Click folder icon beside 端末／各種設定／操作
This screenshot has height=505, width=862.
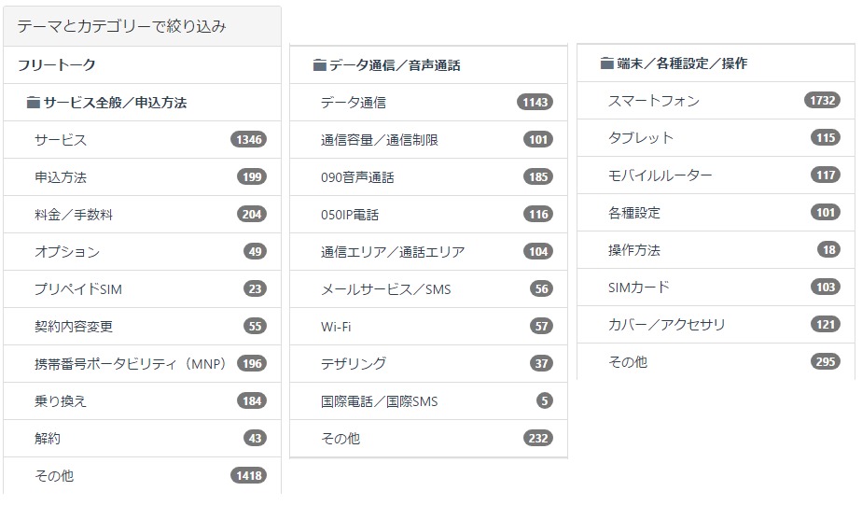[607, 63]
